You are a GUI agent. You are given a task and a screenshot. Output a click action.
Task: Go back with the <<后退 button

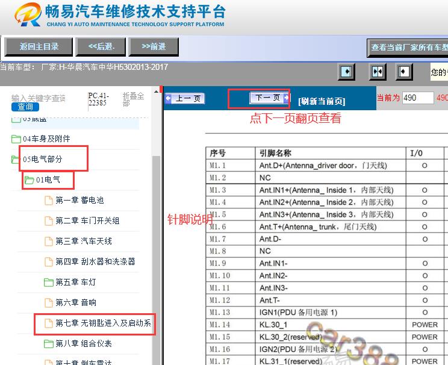pos(101,46)
